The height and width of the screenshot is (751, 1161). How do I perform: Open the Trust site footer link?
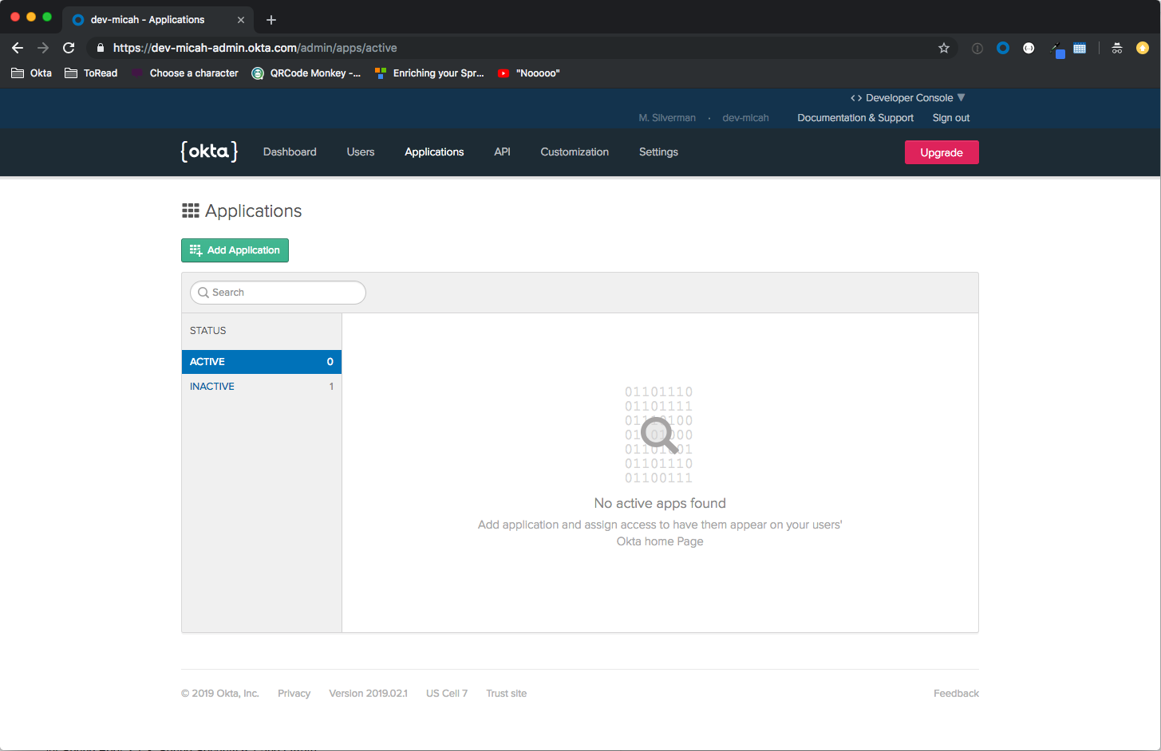tap(506, 694)
